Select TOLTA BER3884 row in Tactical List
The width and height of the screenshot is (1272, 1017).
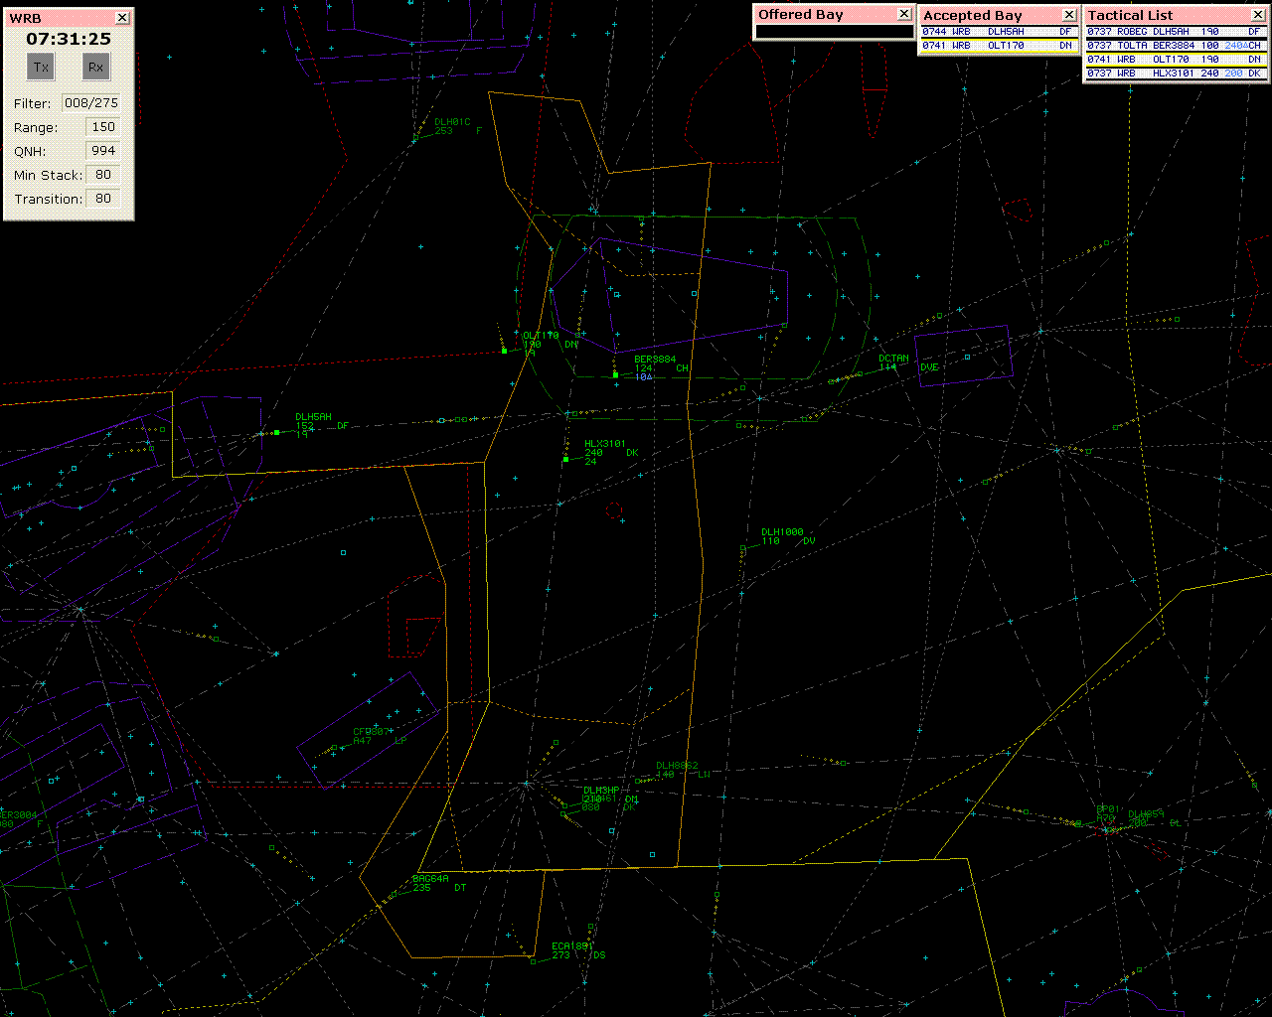tap(1175, 46)
